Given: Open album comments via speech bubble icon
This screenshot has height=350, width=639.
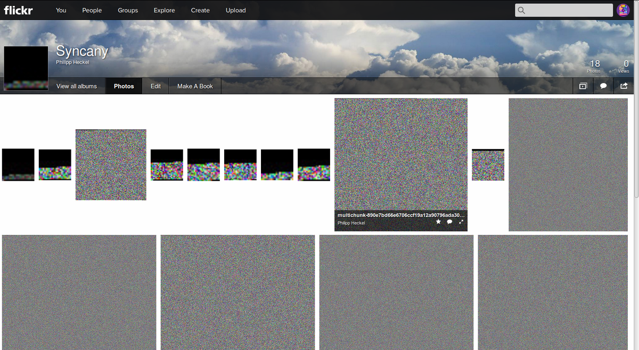Looking at the screenshot, I should 603,86.
